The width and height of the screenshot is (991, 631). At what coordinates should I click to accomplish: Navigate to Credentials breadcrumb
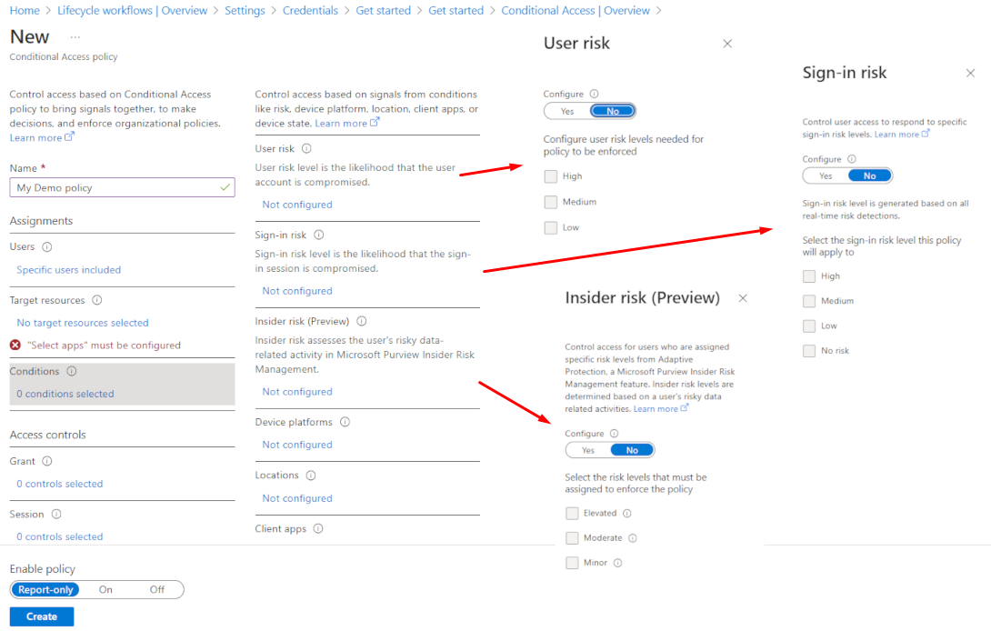coord(310,11)
